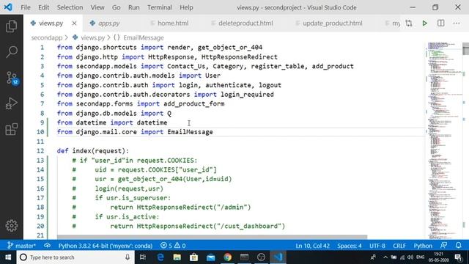Click the Open Changes compare icon
Screen dimensions: 469x264
coord(409,23)
